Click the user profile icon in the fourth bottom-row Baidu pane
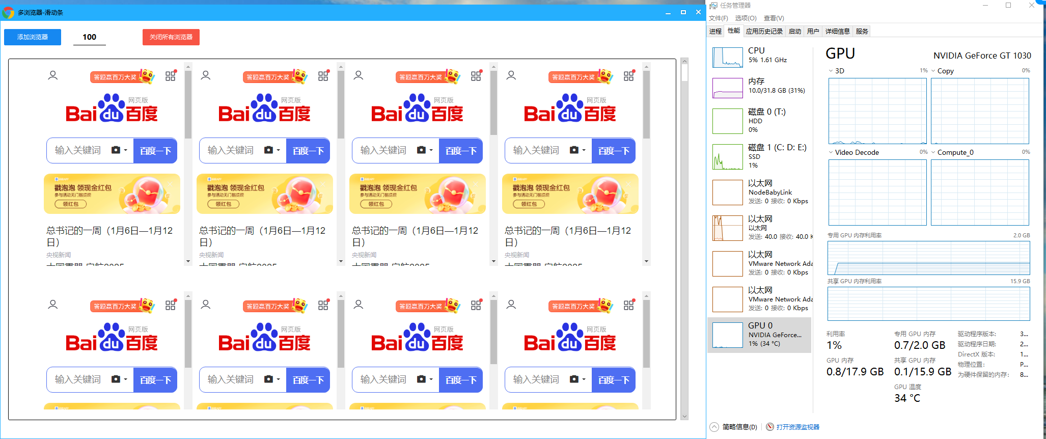The image size is (1046, 439). (x=511, y=305)
